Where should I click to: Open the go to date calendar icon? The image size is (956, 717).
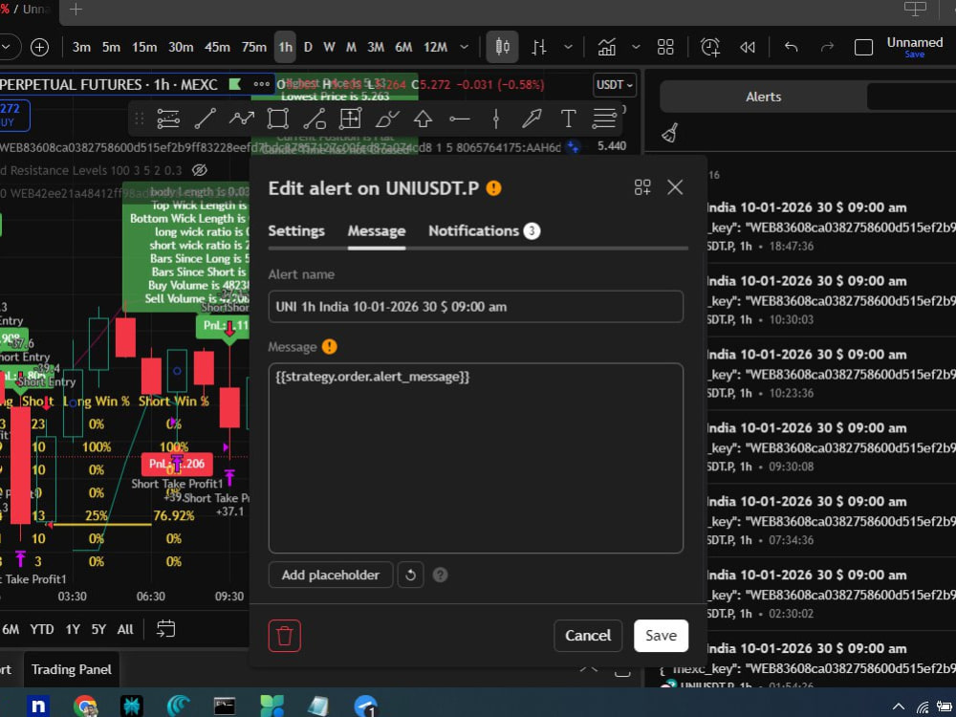(165, 629)
